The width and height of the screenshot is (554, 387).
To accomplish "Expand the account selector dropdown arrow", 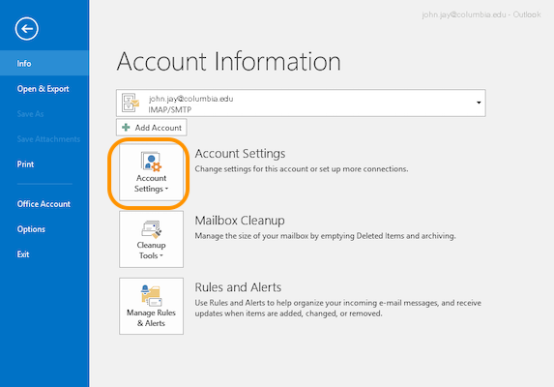I will pyautogui.click(x=479, y=103).
